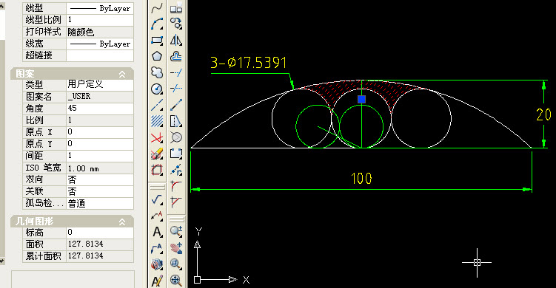Click the Zoom extents magnifier with arrows

pos(176,280)
